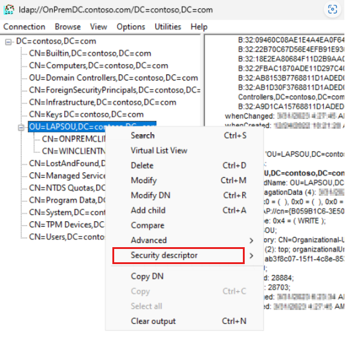
Task: Select CN=TPM Devices tree node
Action: [66, 224]
